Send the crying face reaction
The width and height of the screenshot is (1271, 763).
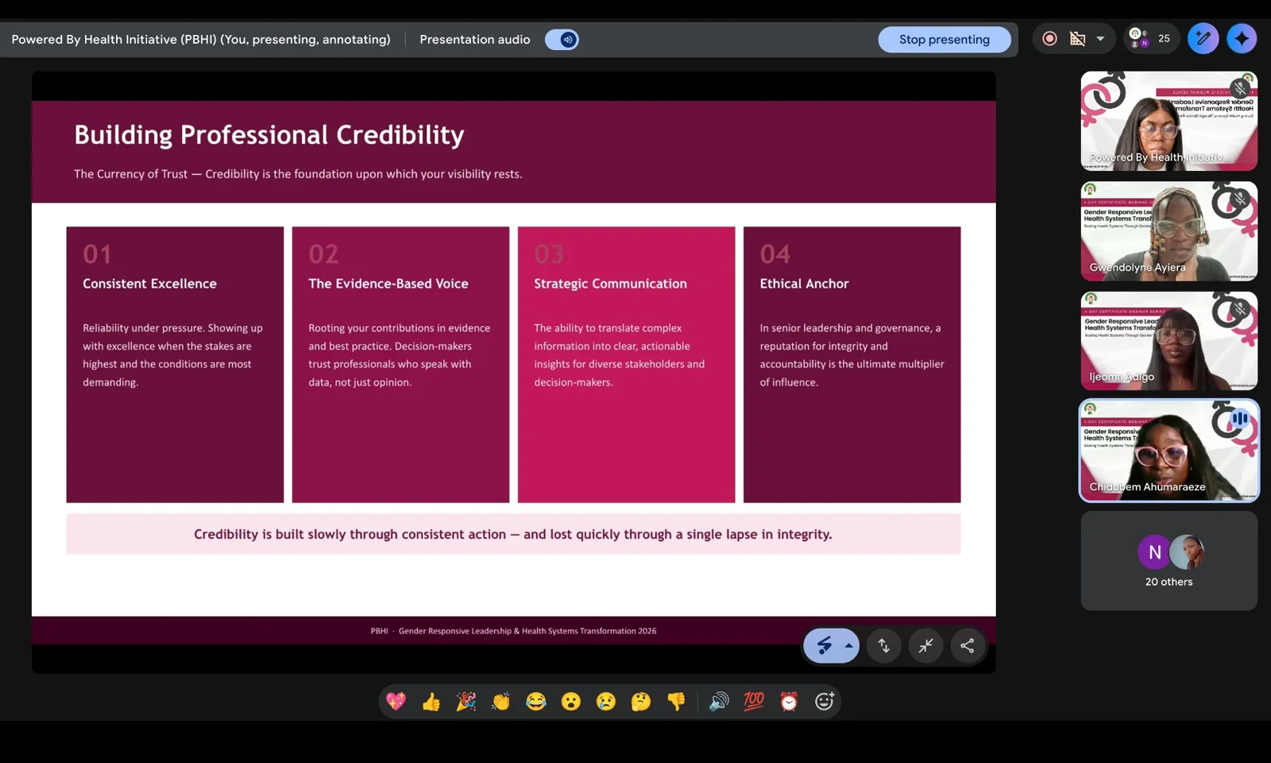[605, 701]
